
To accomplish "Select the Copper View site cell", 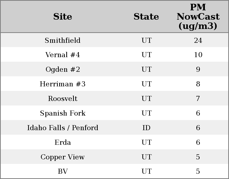I will [63, 157].
